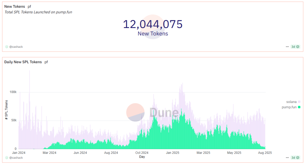Screen dimensions: 306x164
Task: Click the @cashack avatar under the chart
Action: [x=7, y=157]
